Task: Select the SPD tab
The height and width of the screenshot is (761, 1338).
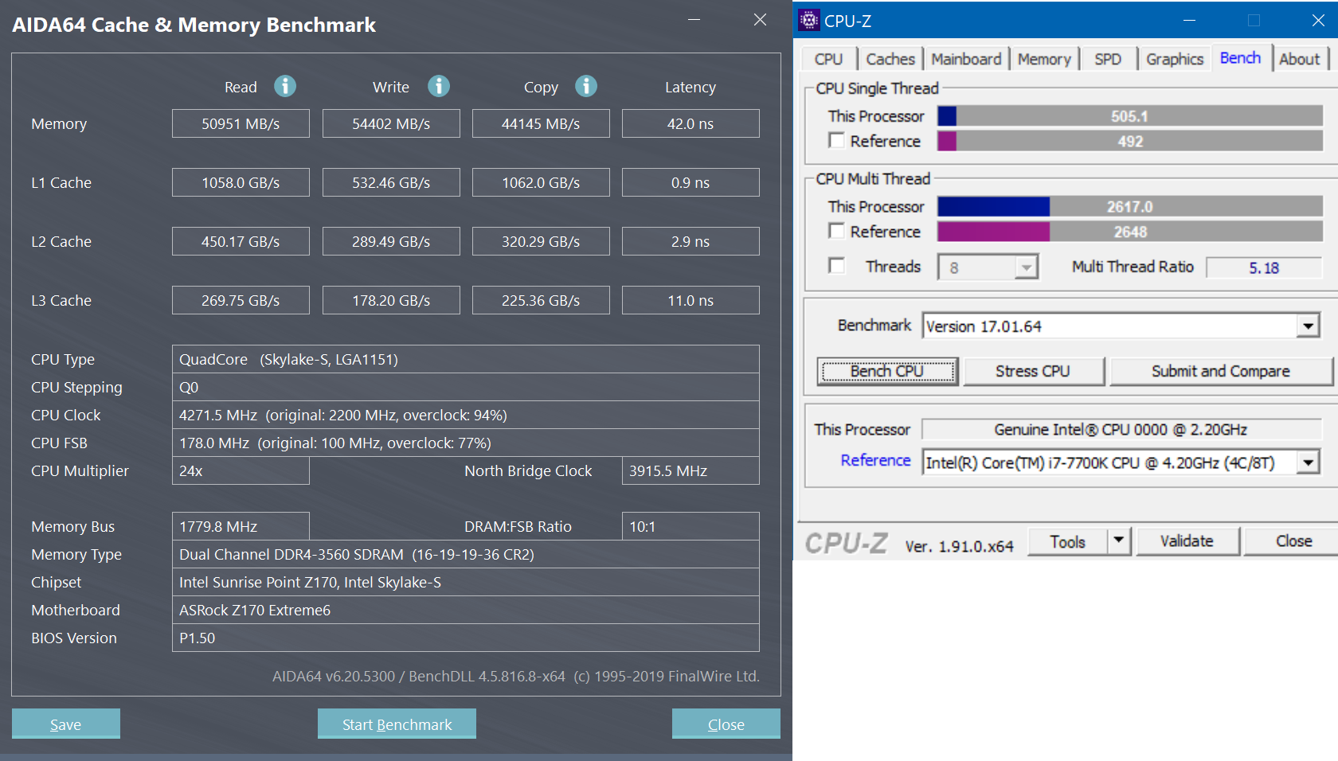Action: 1108,59
